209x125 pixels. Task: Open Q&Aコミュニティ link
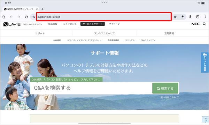[x=148, y=40]
